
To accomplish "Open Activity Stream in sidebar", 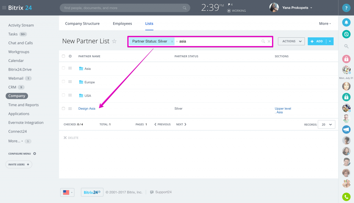I will (x=21, y=25).
